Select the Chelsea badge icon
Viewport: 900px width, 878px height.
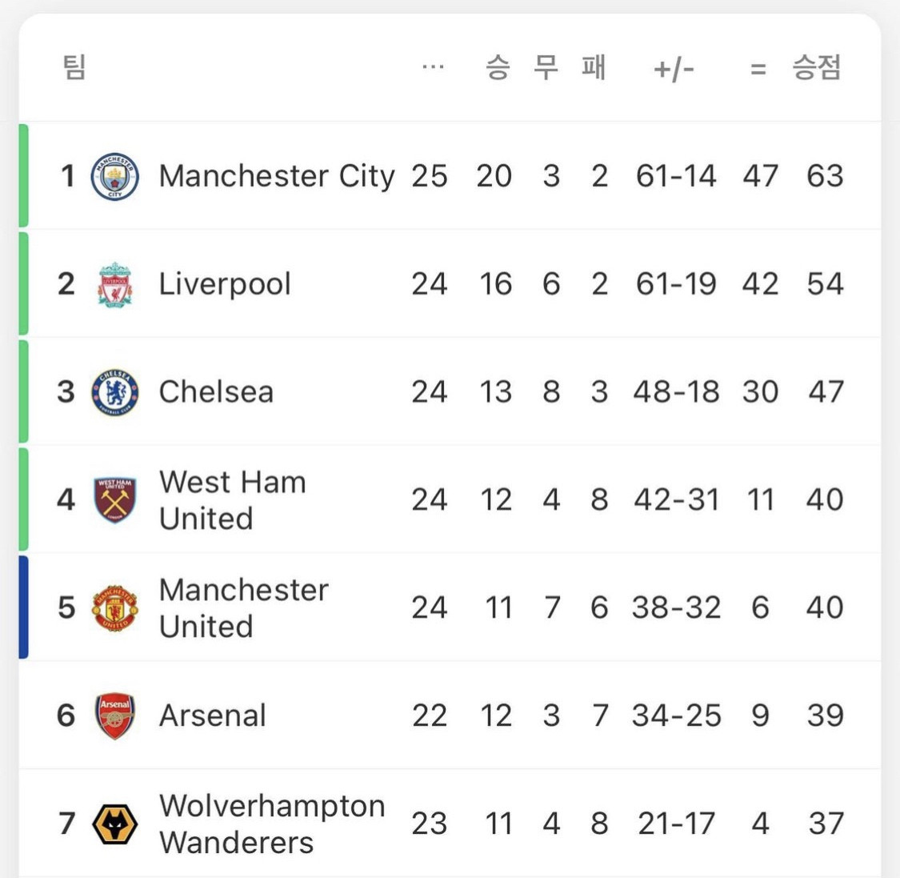[114, 392]
